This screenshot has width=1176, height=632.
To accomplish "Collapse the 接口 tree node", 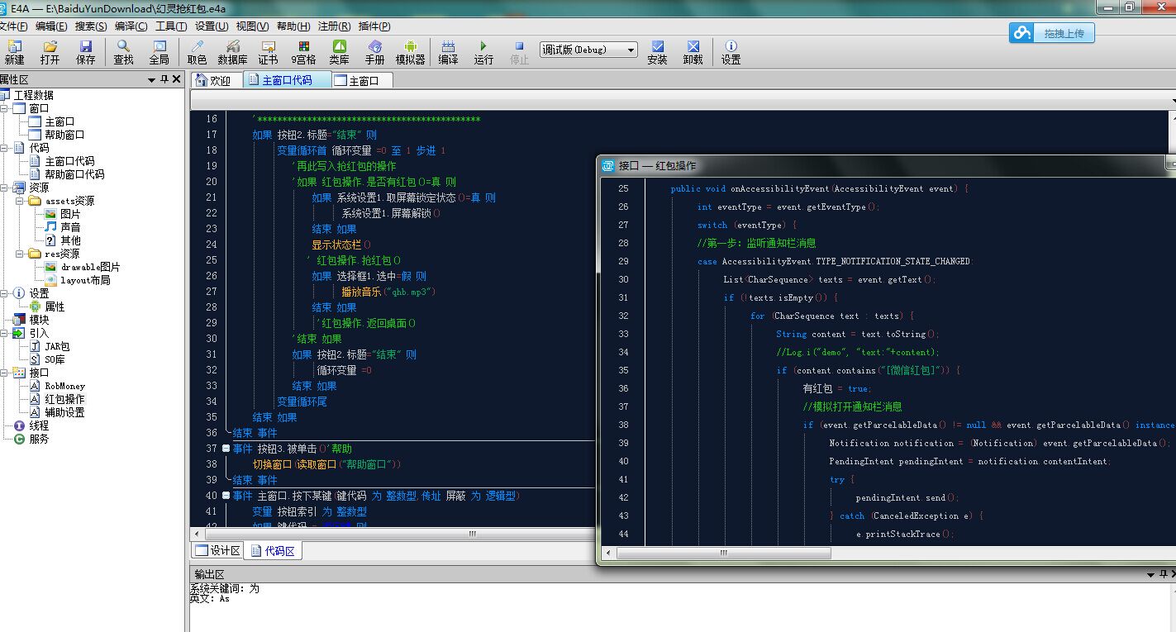I will (x=4, y=373).
